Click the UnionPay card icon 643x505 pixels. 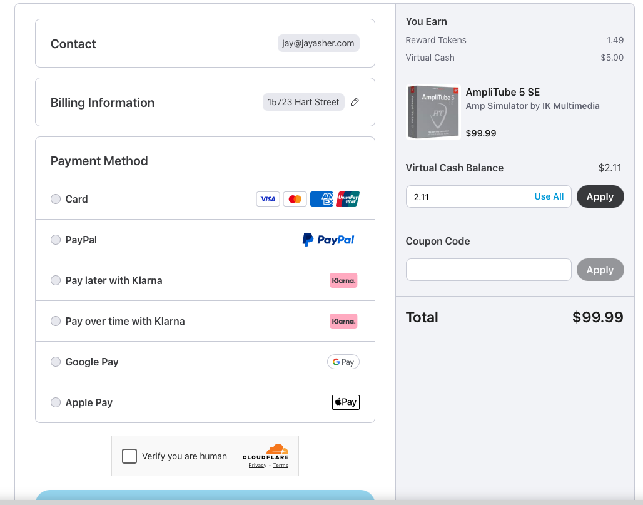point(348,199)
